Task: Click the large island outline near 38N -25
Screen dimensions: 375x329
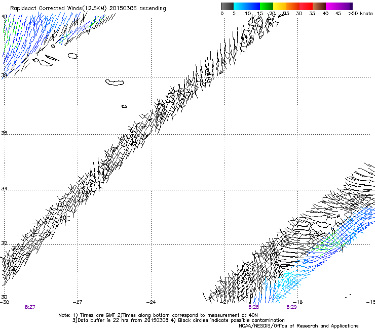Action: pyautogui.click(x=115, y=83)
